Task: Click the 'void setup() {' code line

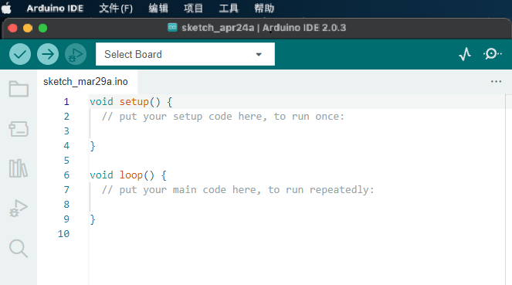Action: [131, 102]
